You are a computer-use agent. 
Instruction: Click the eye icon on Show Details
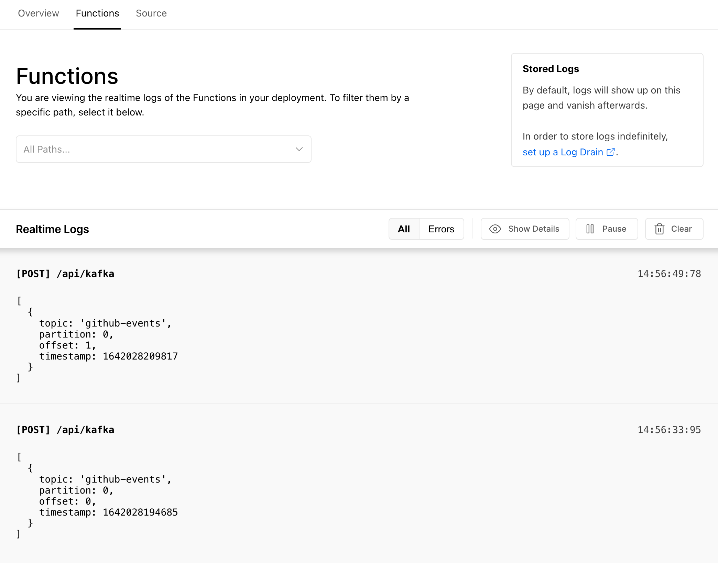496,229
